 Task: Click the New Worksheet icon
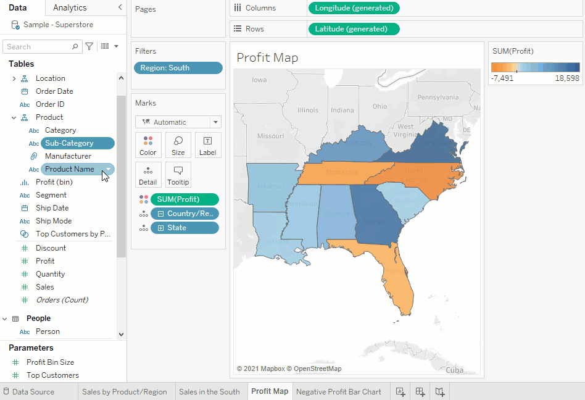[x=400, y=391]
